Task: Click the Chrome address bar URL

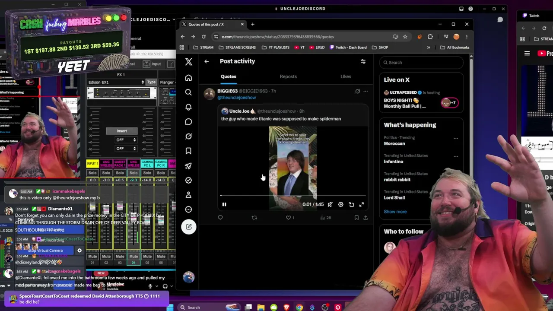Action: (277, 37)
